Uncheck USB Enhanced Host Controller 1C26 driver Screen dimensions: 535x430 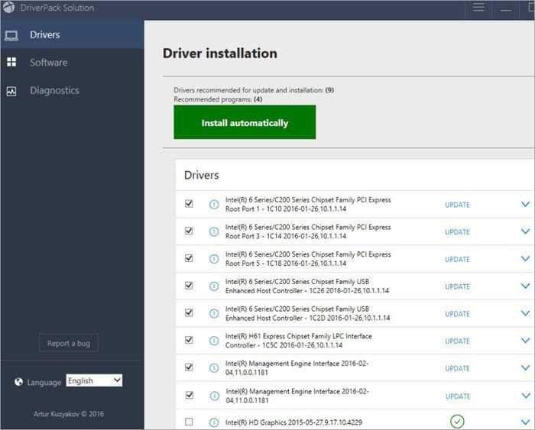pyautogui.click(x=189, y=286)
